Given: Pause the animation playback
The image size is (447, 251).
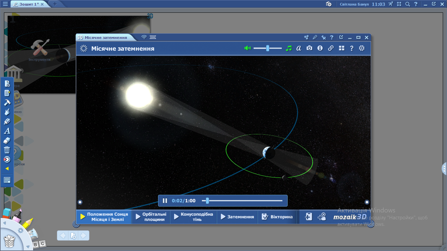Looking at the screenshot, I should pos(165,201).
